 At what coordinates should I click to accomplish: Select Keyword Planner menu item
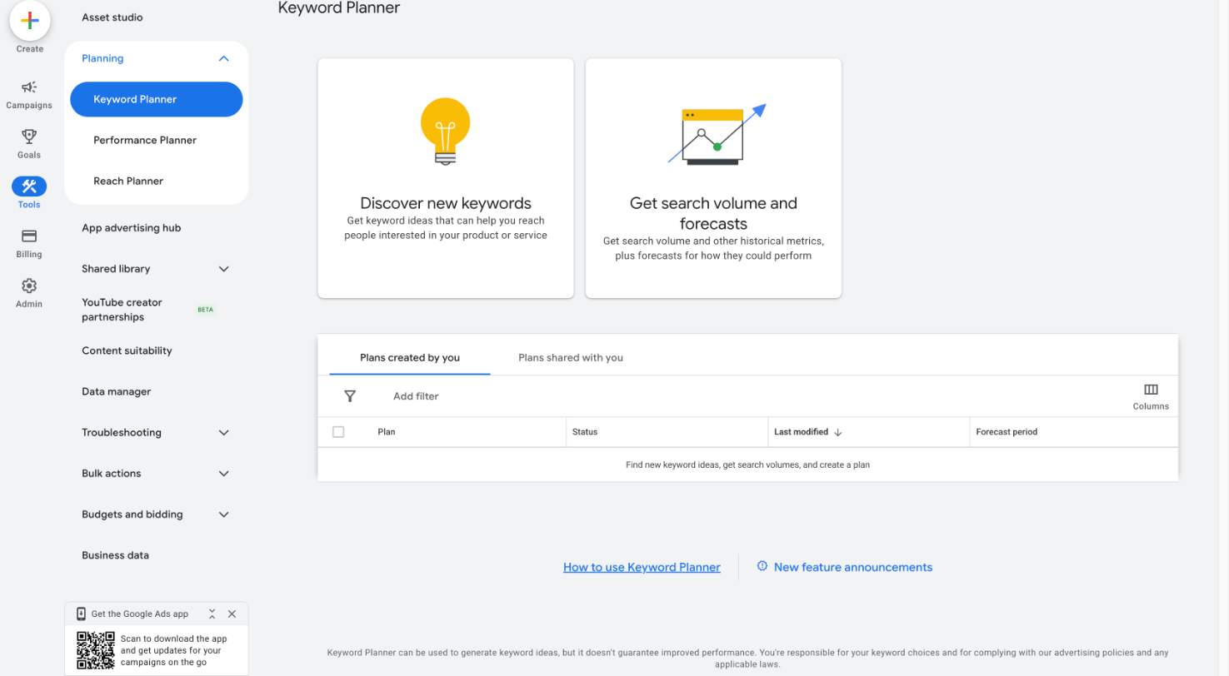click(157, 99)
